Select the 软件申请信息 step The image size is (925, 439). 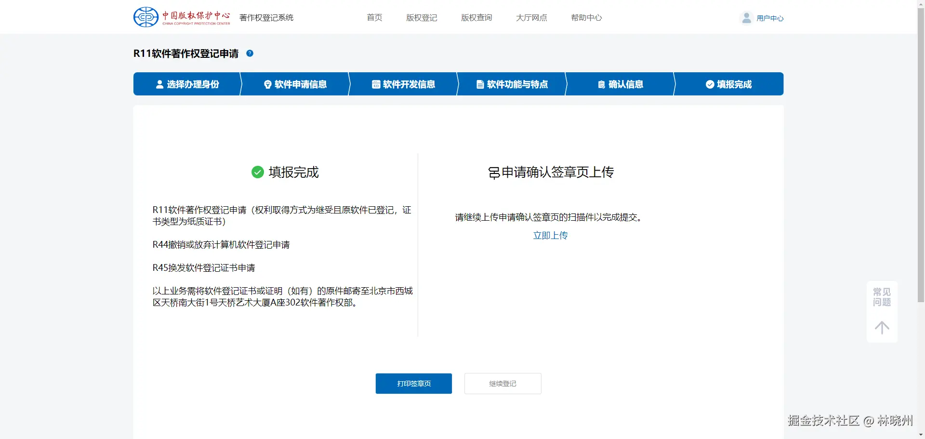(x=295, y=84)
